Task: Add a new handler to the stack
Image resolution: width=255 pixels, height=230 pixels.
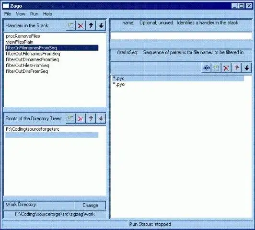Action: point(70,25)
